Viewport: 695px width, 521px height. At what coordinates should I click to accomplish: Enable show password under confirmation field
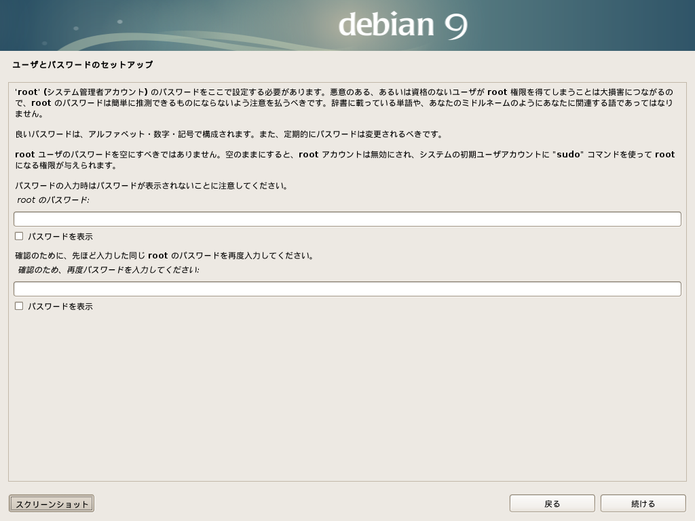(x=19, y=306)
